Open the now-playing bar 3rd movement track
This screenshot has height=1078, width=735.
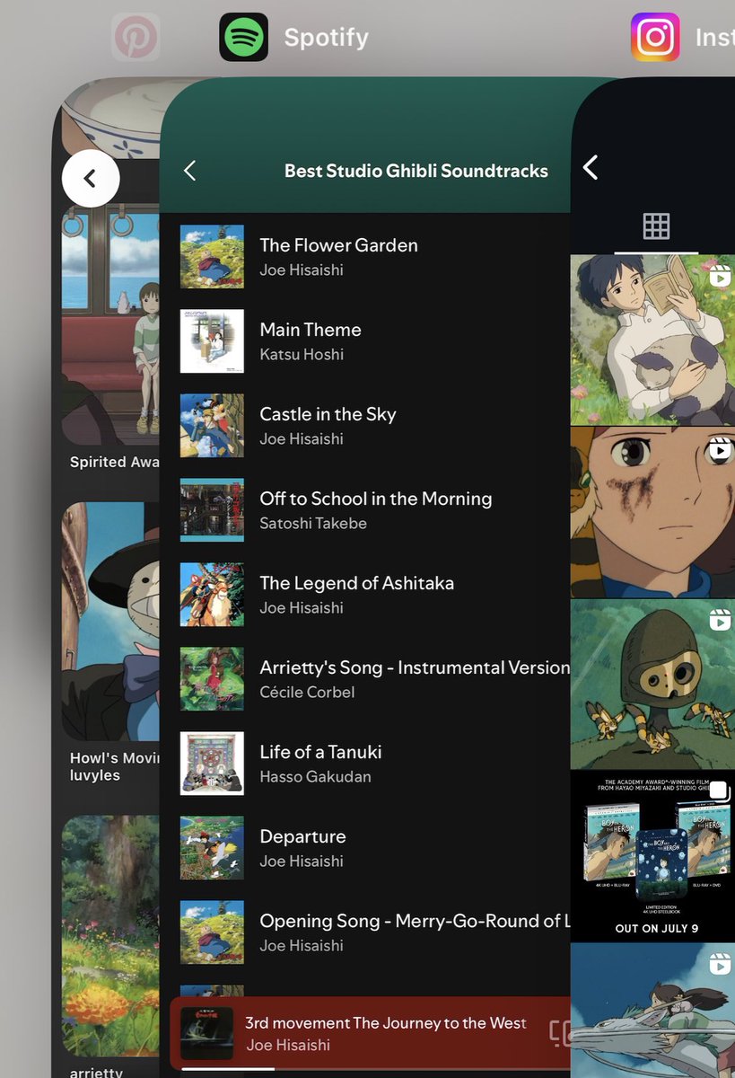[x=371, y=1034]
